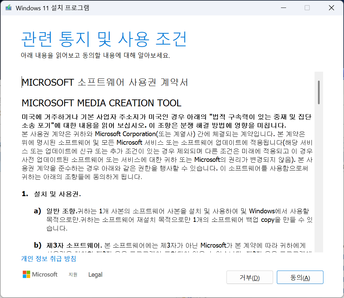
Task: Click the 1. 설치 및 사용권. section heading
Action: coord(51,194)
